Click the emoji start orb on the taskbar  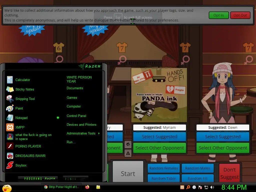[7, 188]
